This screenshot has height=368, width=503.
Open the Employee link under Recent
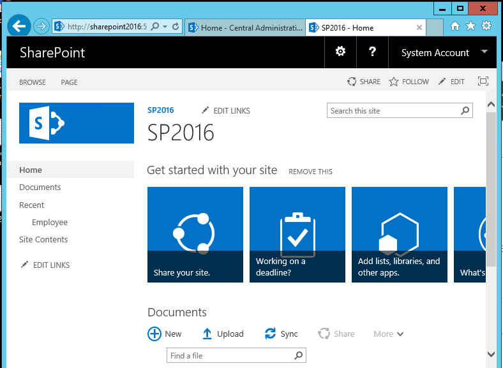click(50, 223)
